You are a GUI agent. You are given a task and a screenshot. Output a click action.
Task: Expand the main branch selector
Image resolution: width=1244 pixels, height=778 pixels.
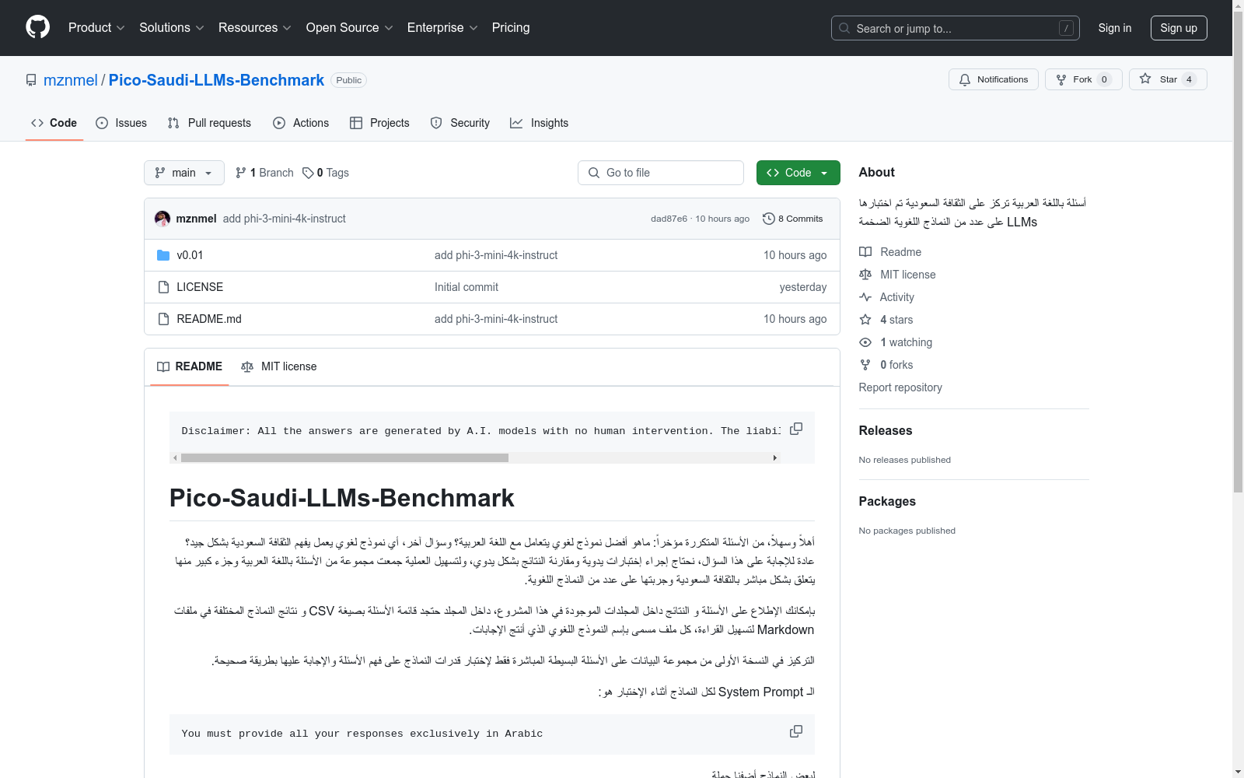click(184, 173)
